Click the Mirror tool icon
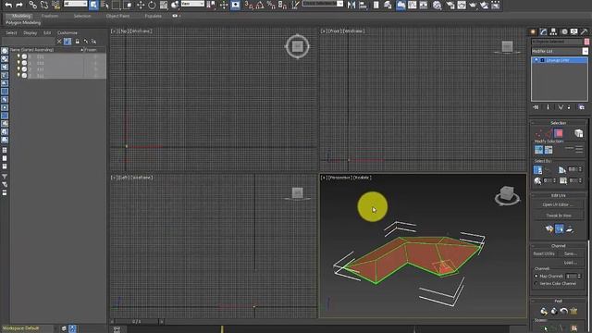 (x=351, y=5)
